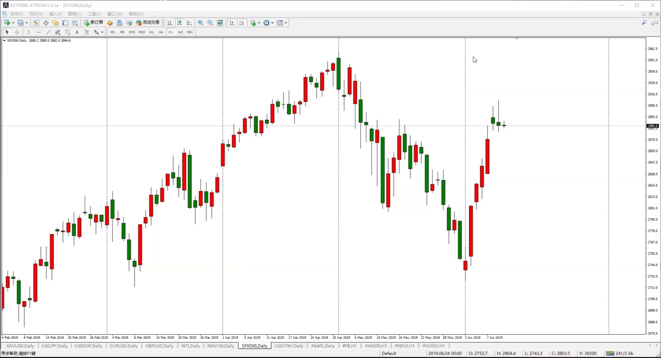Click the connection status bars indicator
This screenshot has height=358, width=661.
click(609, 354)
